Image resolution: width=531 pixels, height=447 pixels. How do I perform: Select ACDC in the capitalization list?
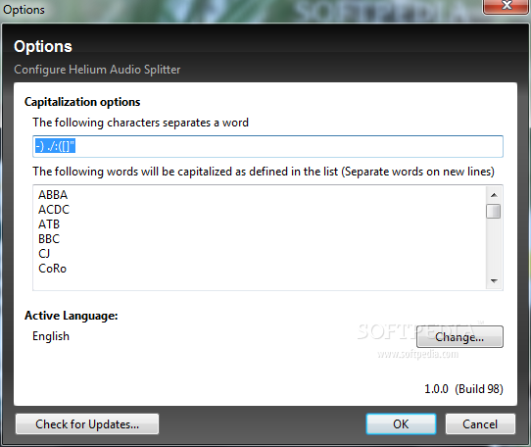coord(54,210)
